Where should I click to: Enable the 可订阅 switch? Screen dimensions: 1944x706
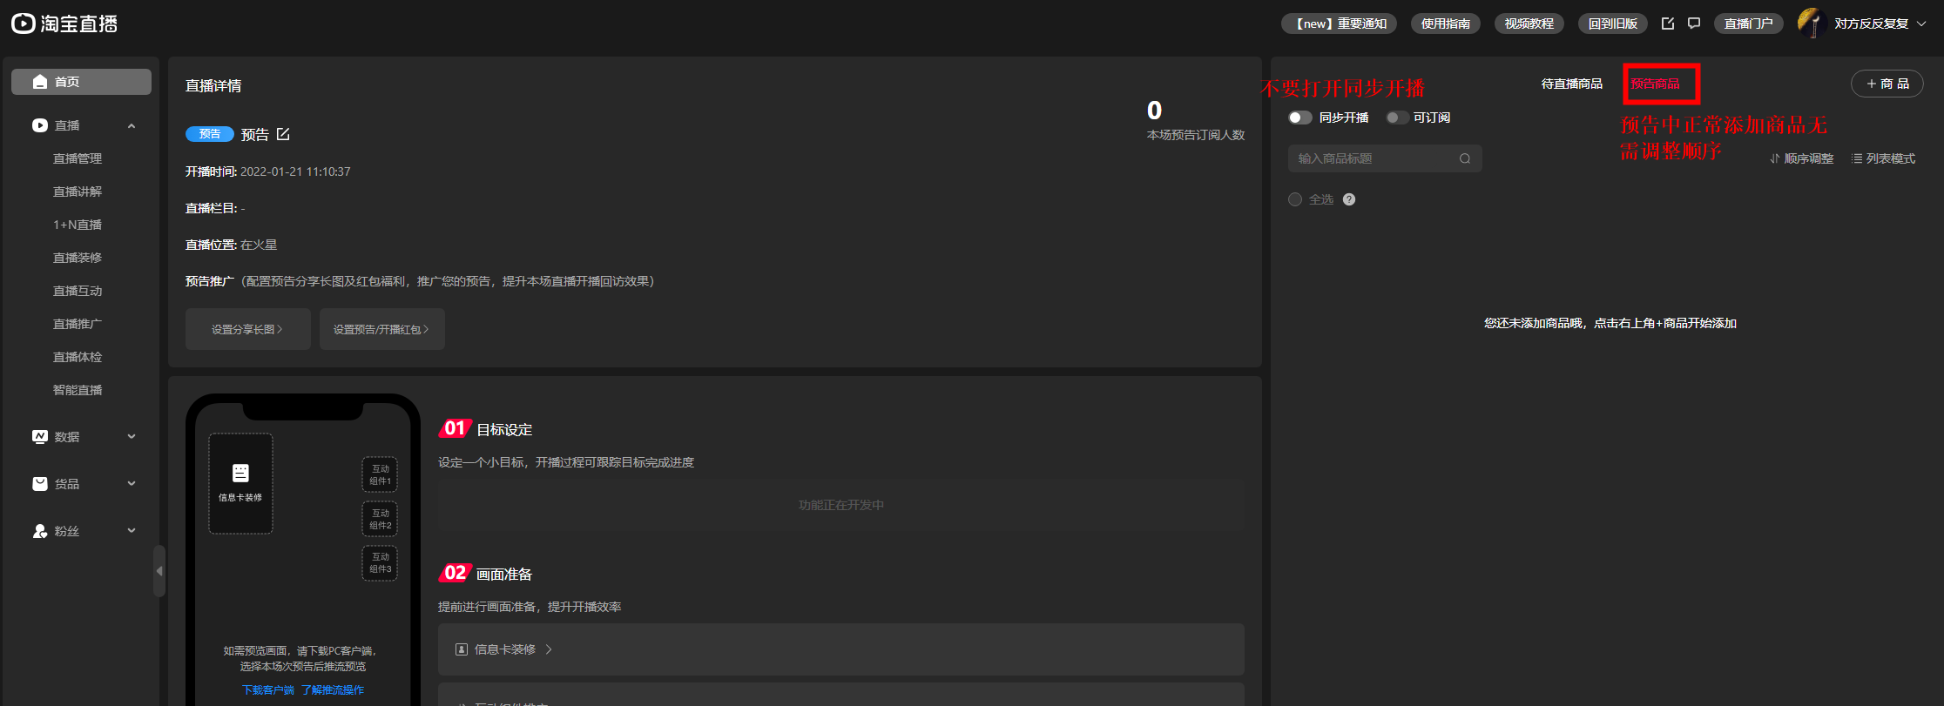pyautogui.click(x=1397, y=118)
